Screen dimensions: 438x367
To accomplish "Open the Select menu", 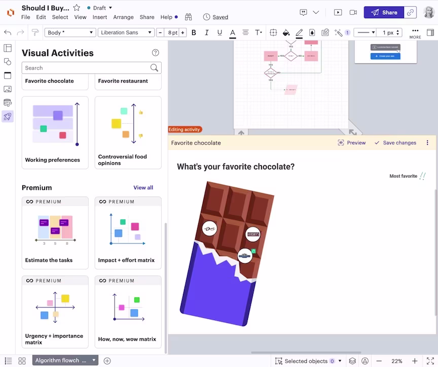I will [x=60, y=17].
